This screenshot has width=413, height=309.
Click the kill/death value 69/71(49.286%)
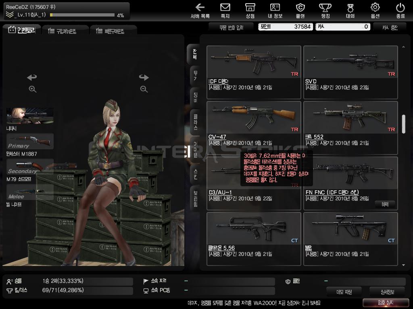point(63,290)
